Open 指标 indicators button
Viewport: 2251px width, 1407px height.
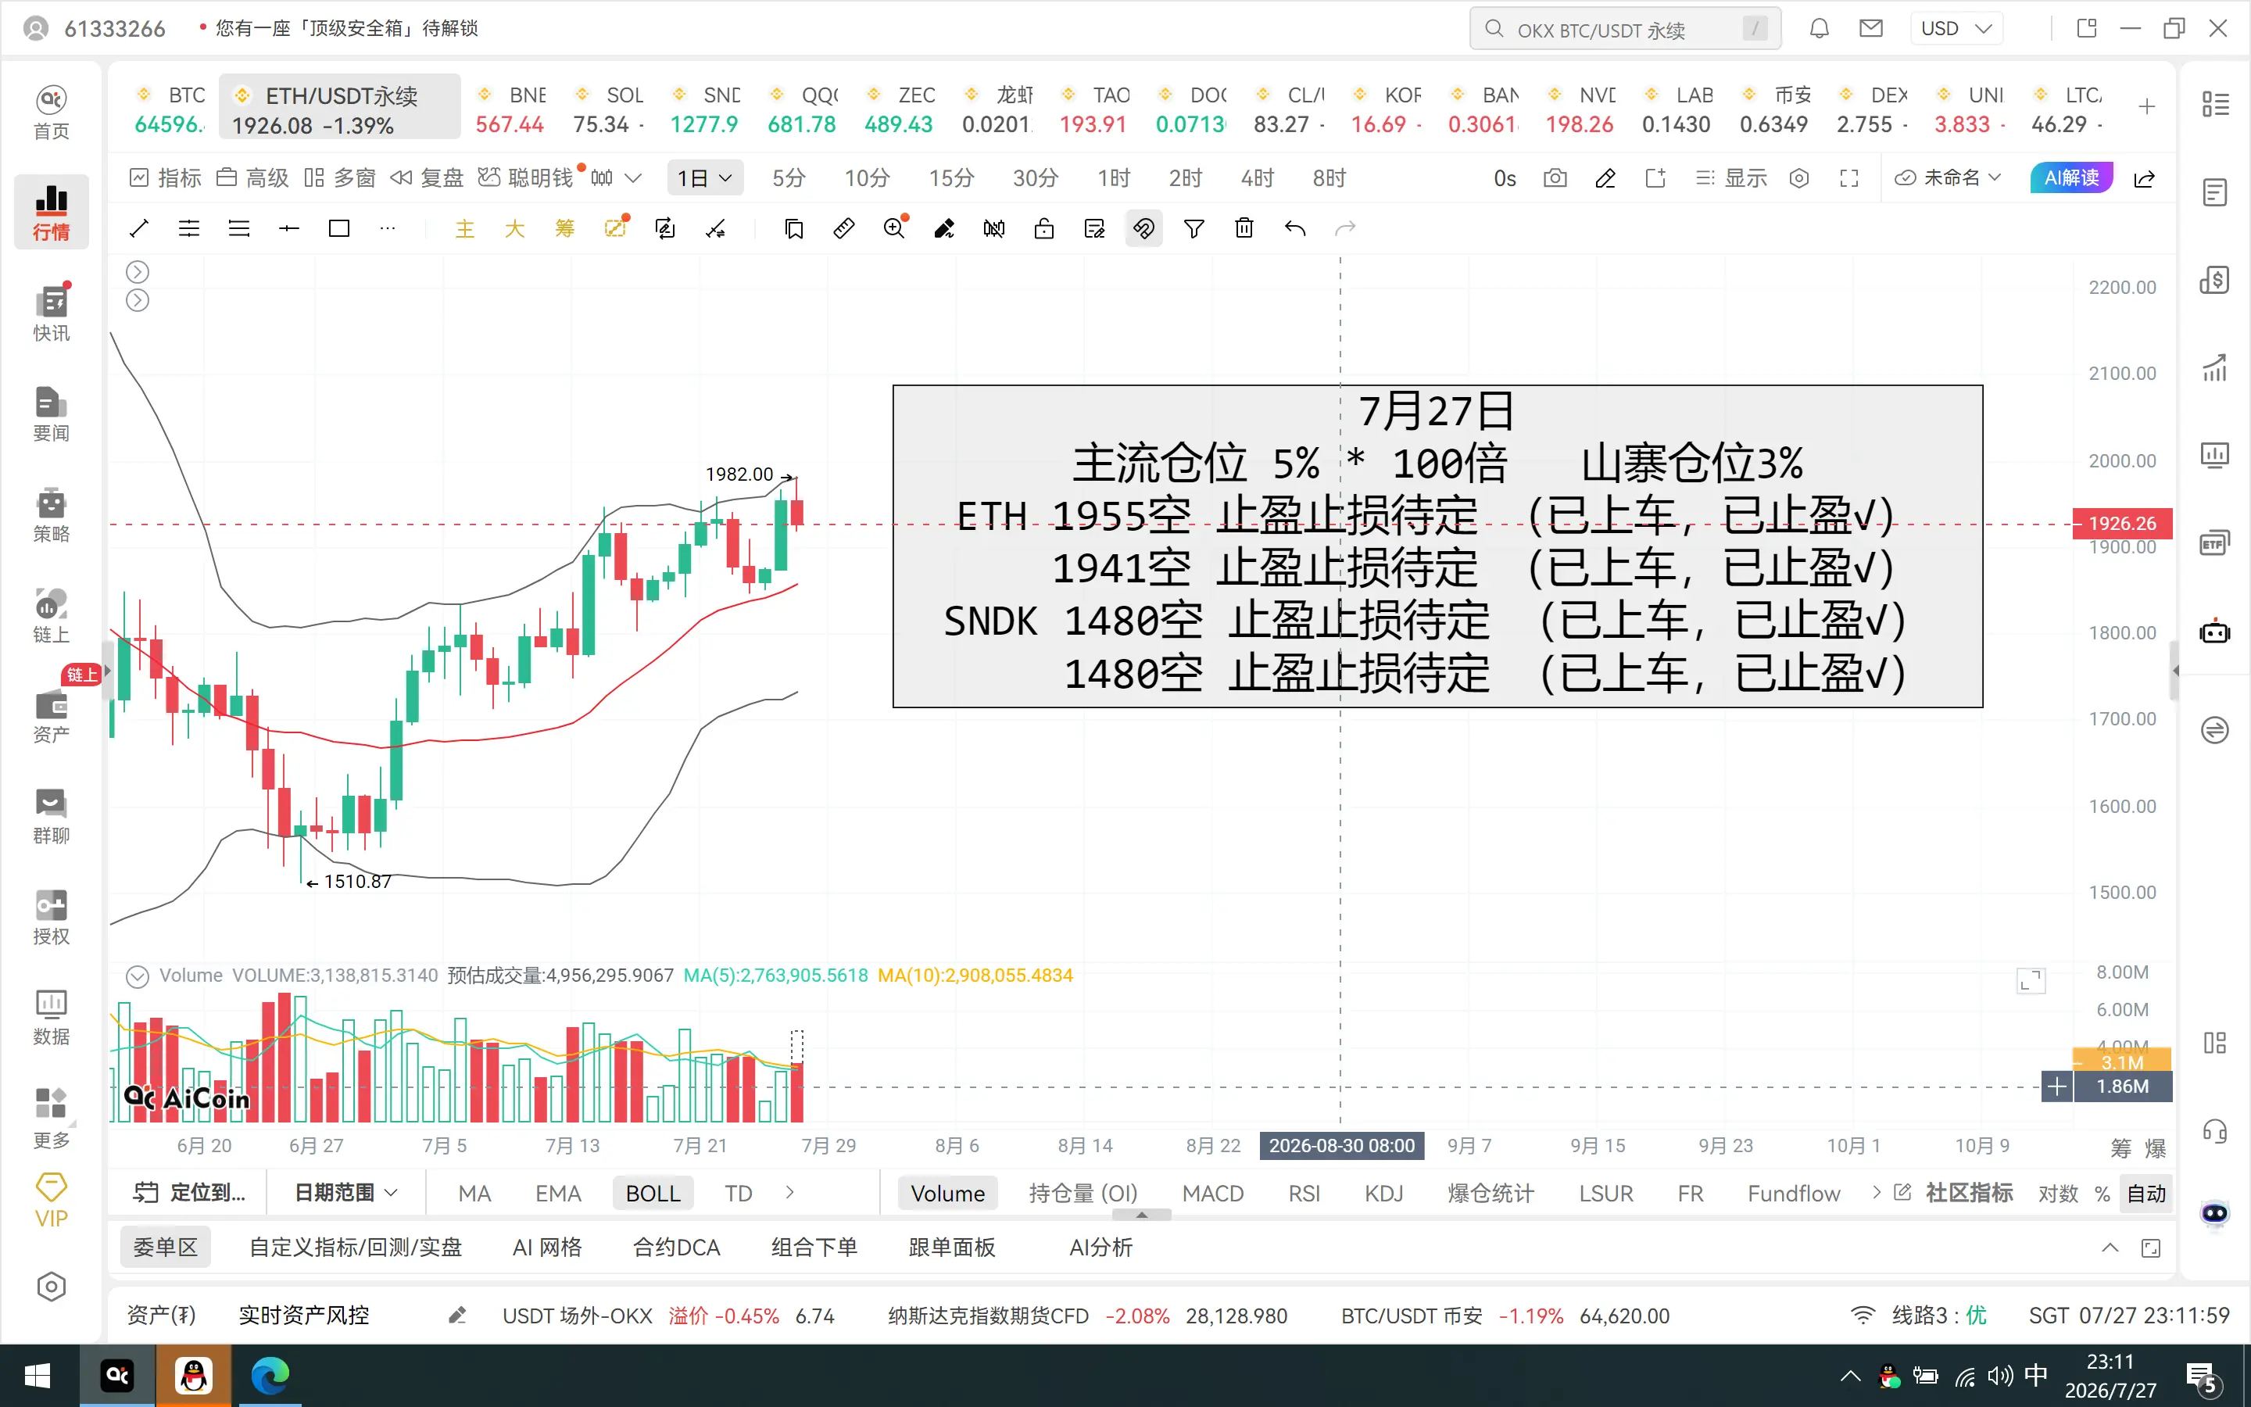166,177
